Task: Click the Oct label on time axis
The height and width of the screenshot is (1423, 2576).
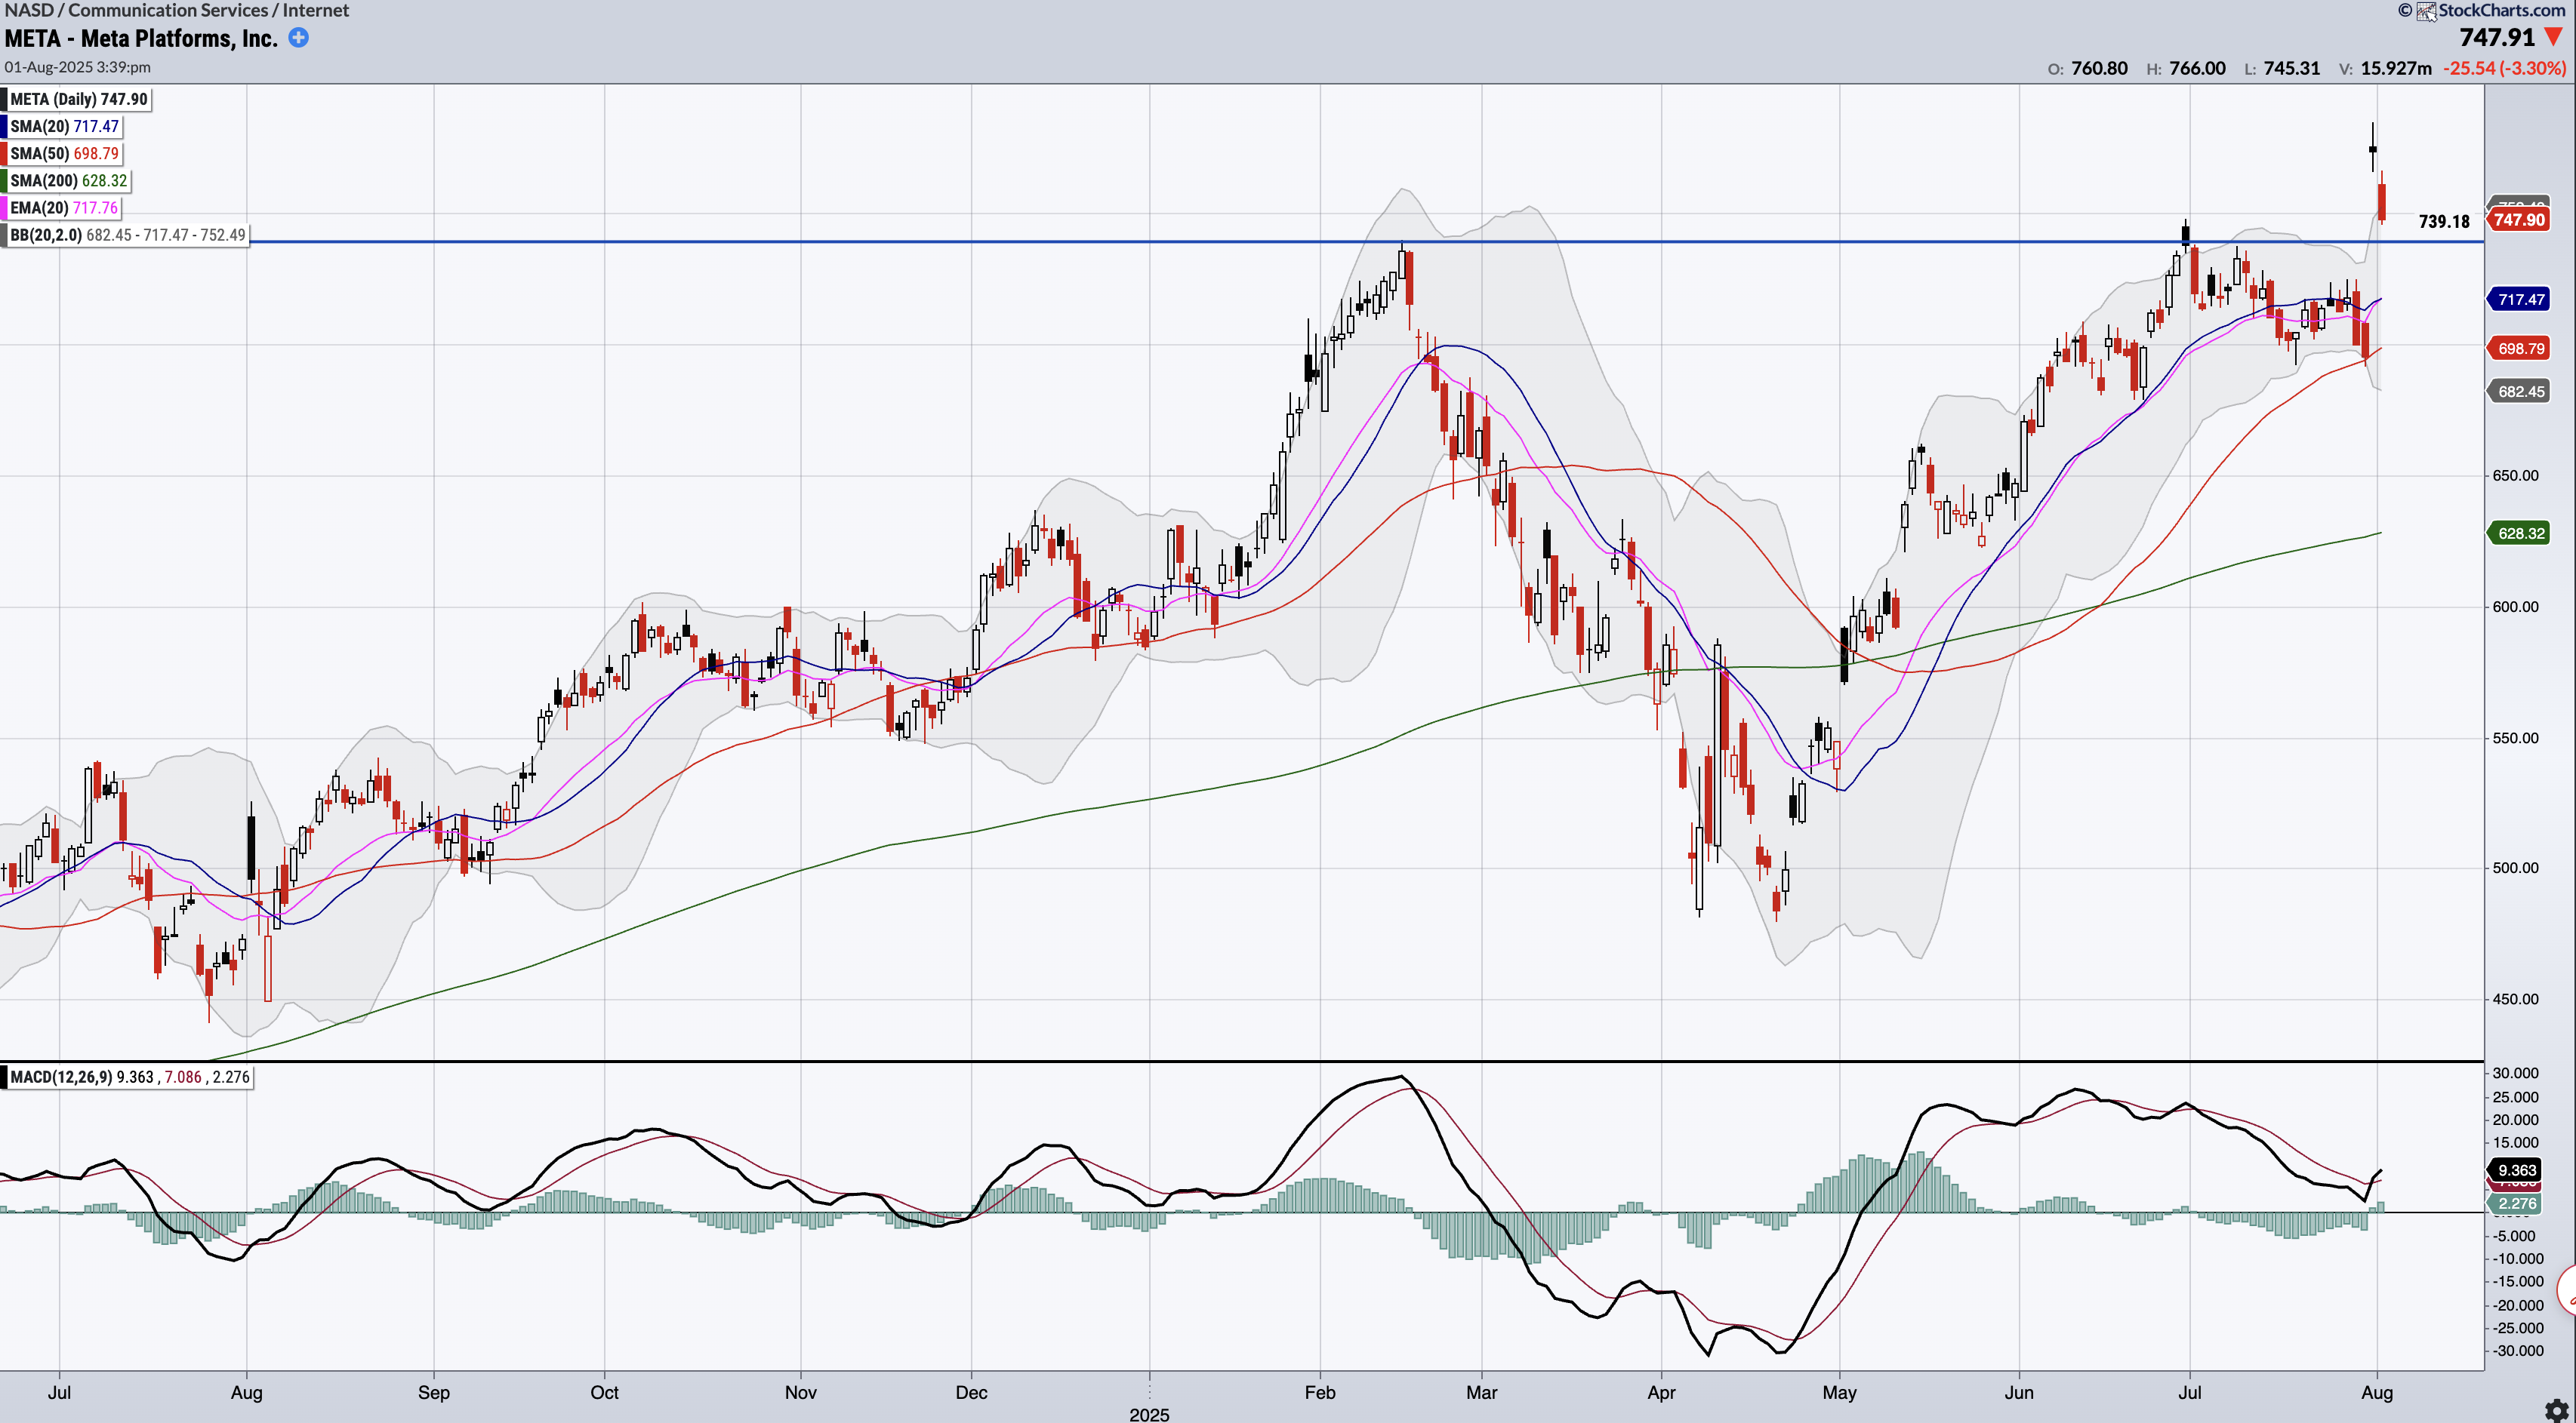Action: click(x=604, y=1392)
